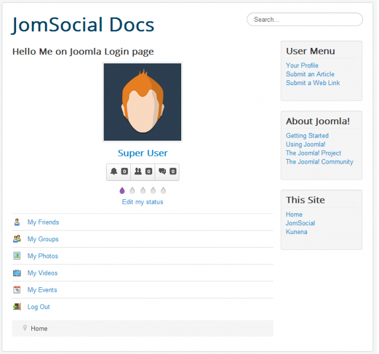Open Your Profile in User Menu

click(302, 66)
